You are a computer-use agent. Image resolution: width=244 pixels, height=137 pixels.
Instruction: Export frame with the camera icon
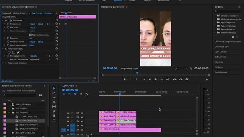click(x=186, y=80)
